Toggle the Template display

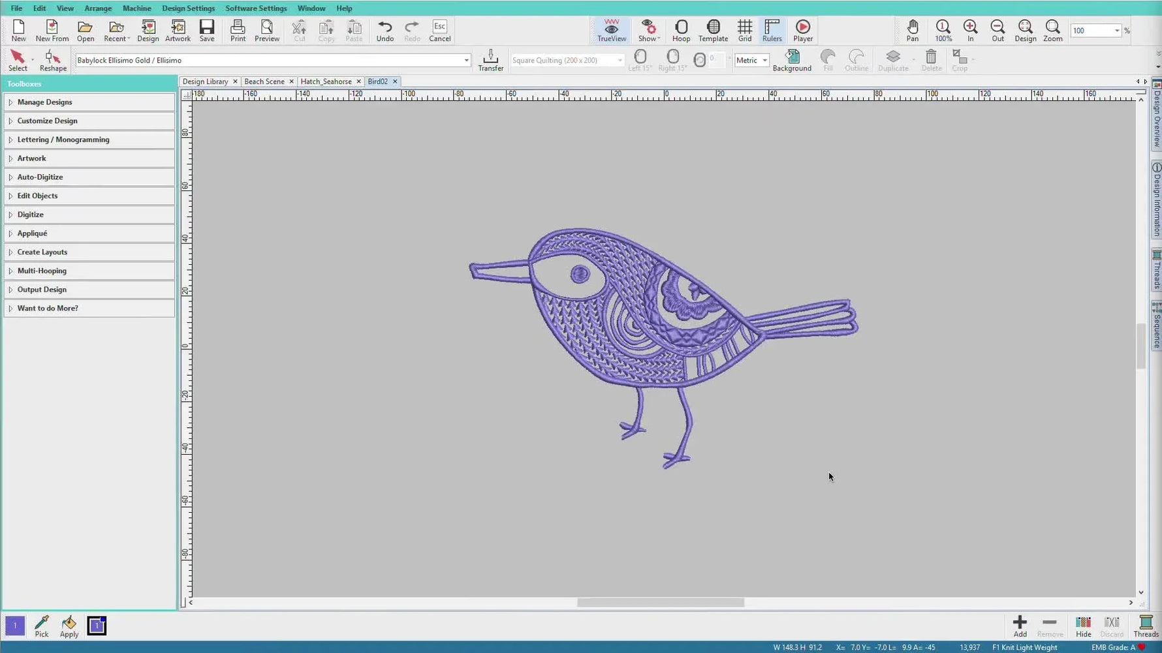click(x=713, y=31)
